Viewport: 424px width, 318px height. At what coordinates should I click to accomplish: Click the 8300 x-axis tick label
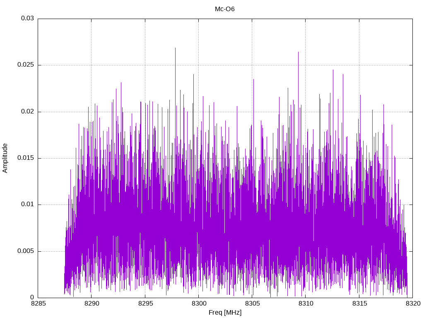coord(199,304)
